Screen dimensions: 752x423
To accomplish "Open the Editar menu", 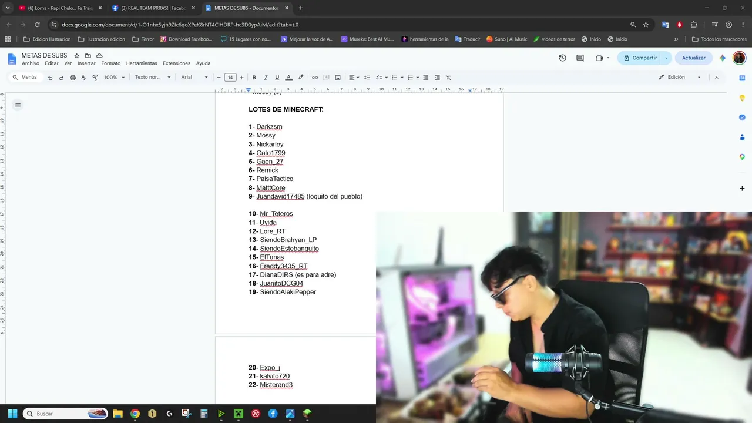I will point(52,63).
